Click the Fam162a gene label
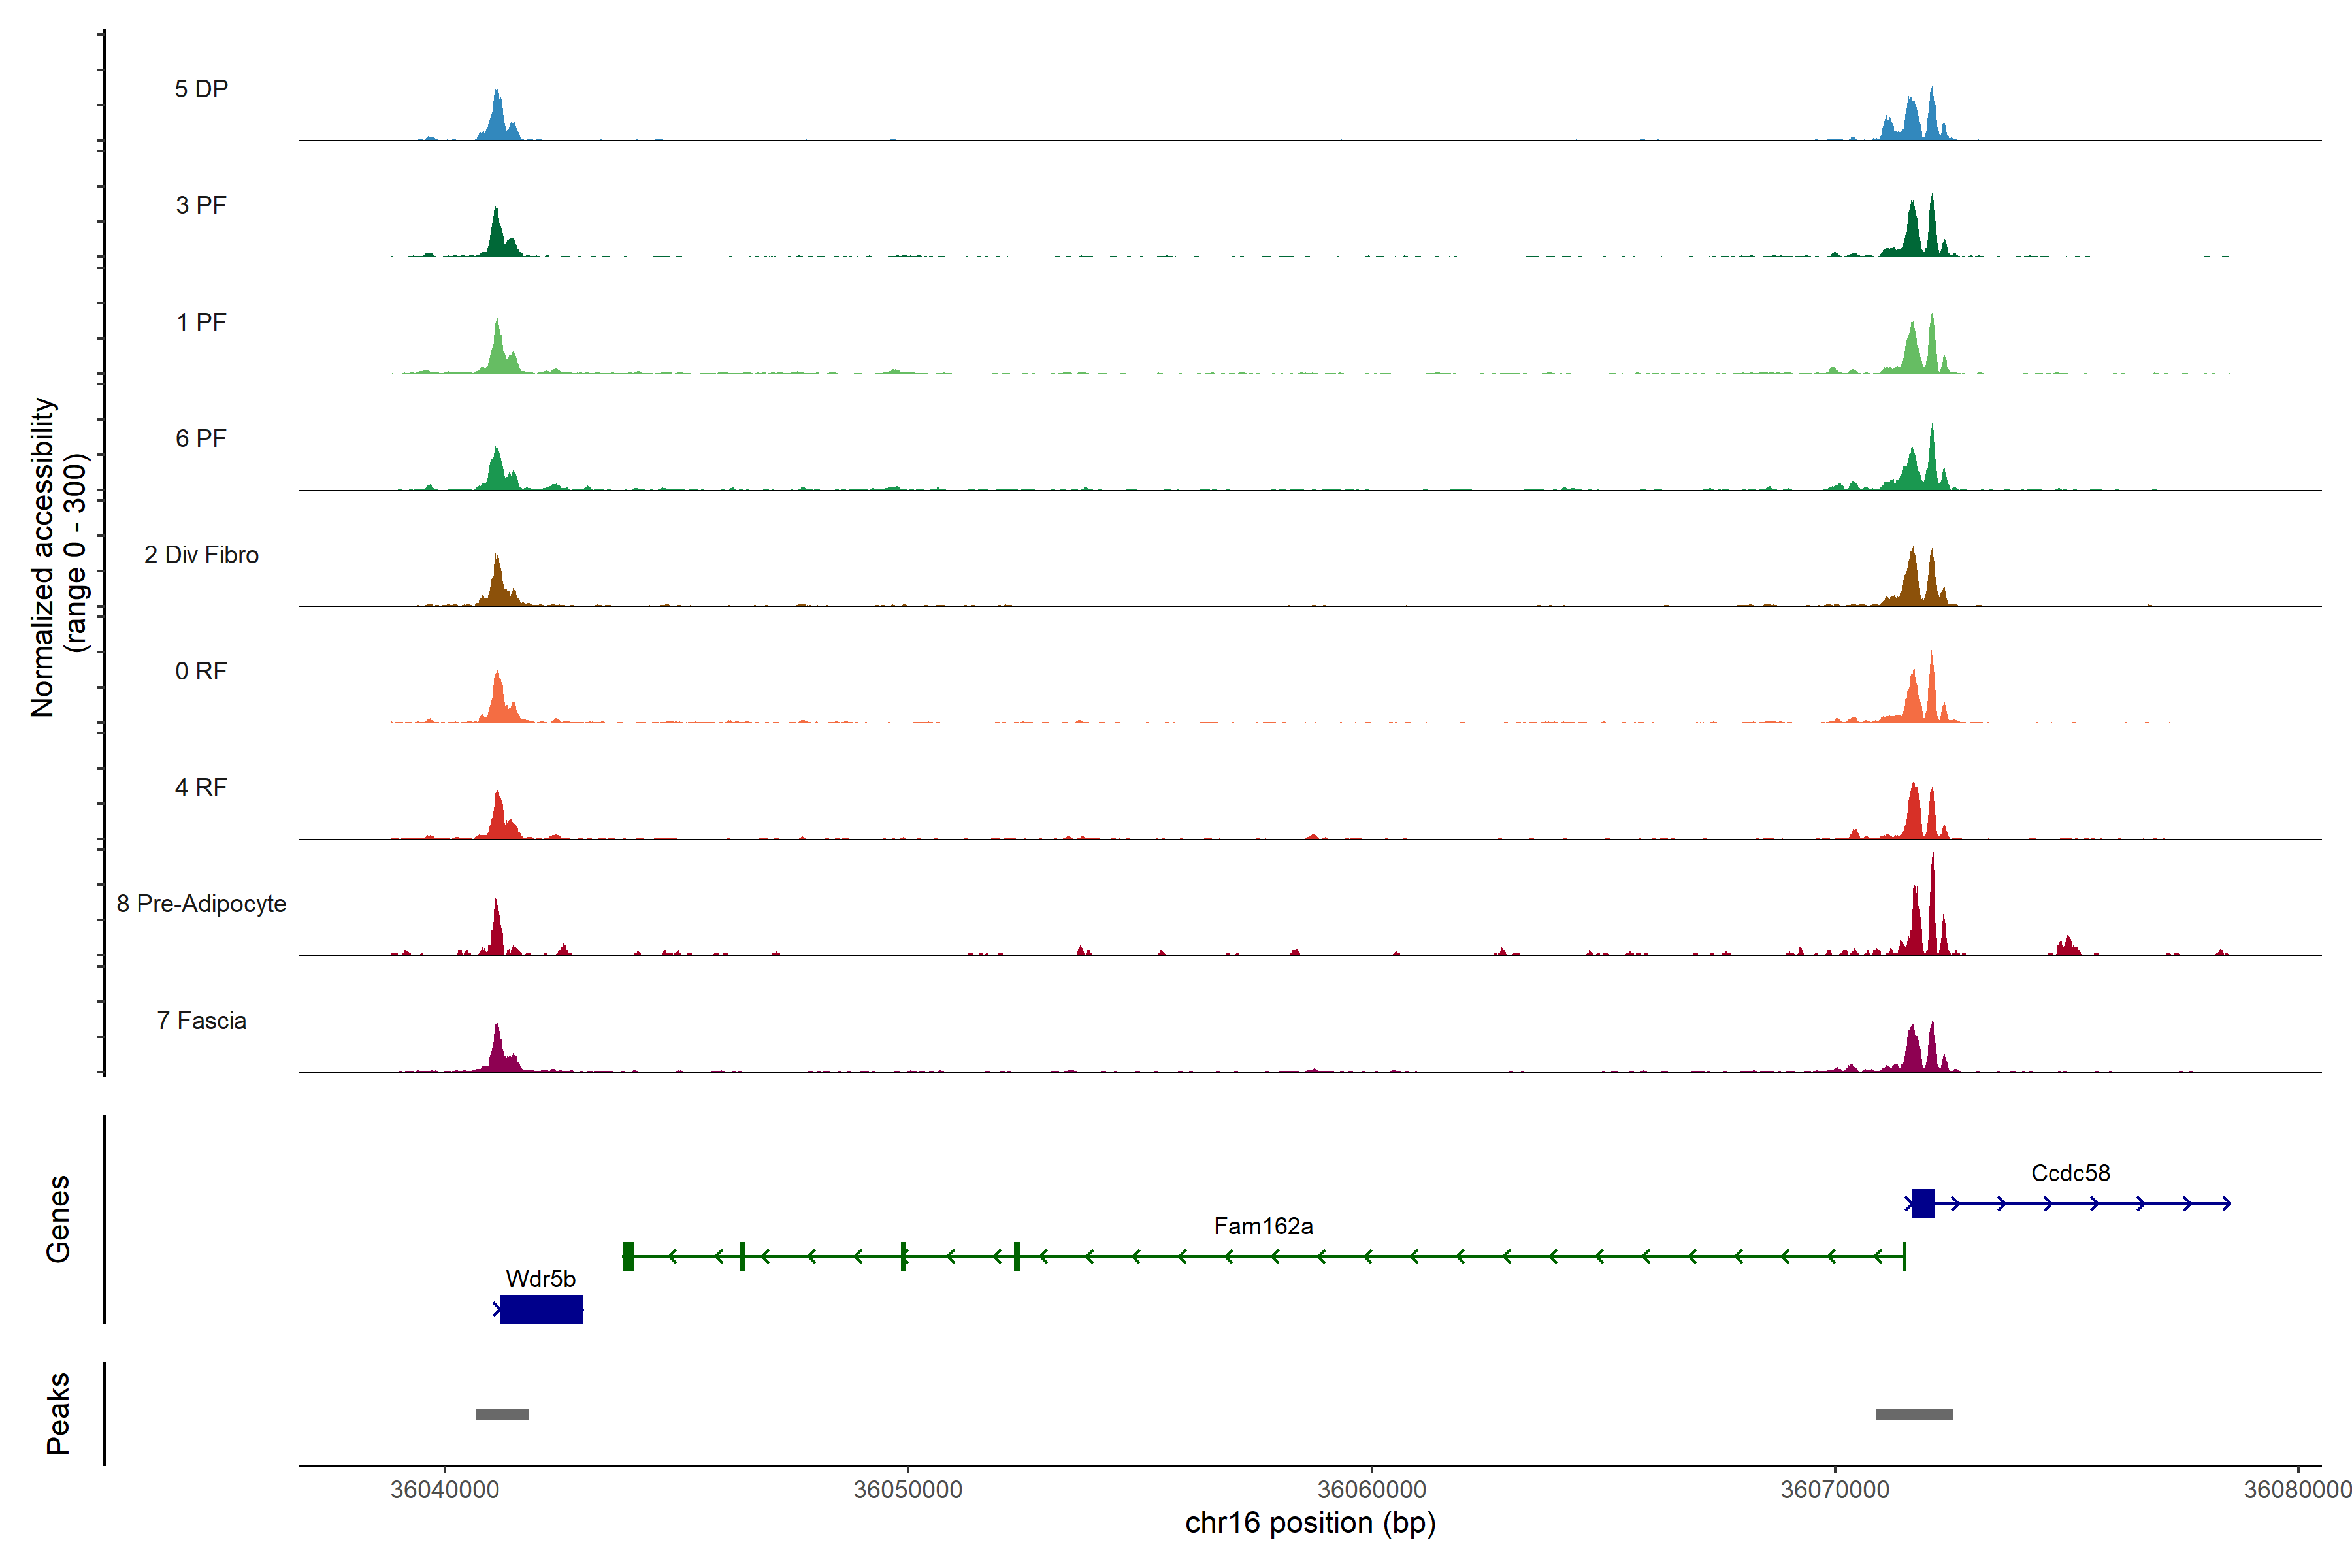This screenshot has width=2352, height=1568. [1263, 1226]
